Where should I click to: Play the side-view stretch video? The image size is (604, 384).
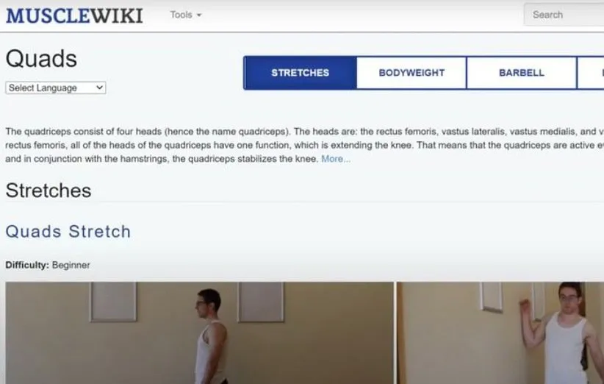200,333
